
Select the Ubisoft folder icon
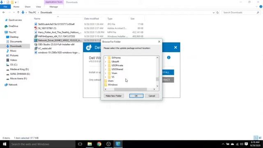pos(109,62)
